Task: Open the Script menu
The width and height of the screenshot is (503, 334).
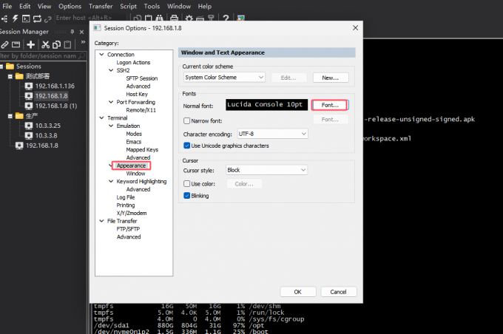Action: 128,6
